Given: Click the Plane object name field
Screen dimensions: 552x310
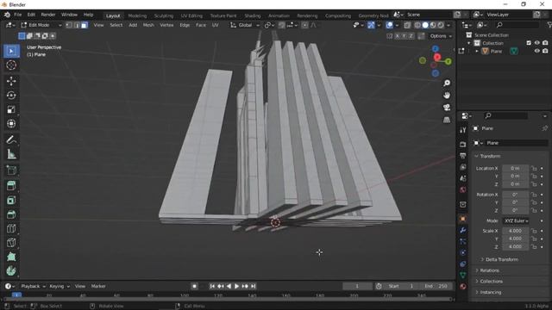Looking at the screenshot, I should point(516,143).
